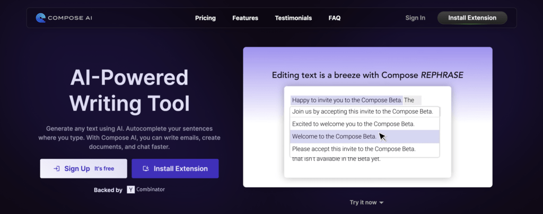Go to Testimonials section
Image resolution: width=543 pixels, height=214 pixels.
point(293,18)
